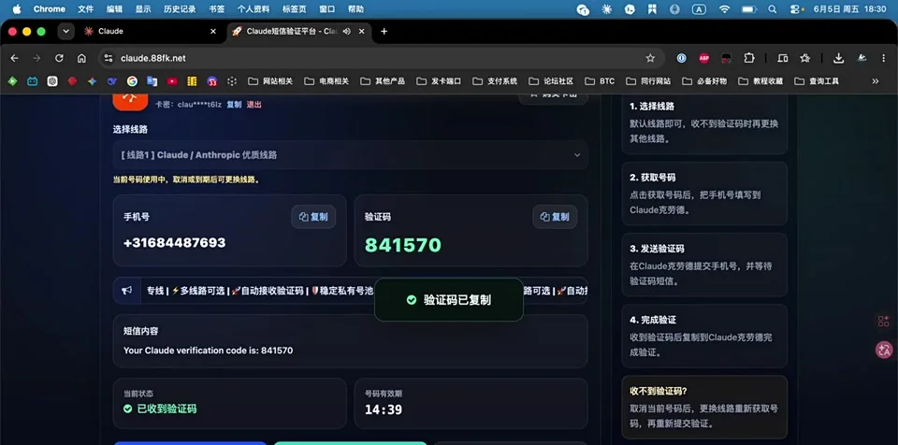
Task: Copy the verification code with 复制 button
Action: [x=555, y=217]
